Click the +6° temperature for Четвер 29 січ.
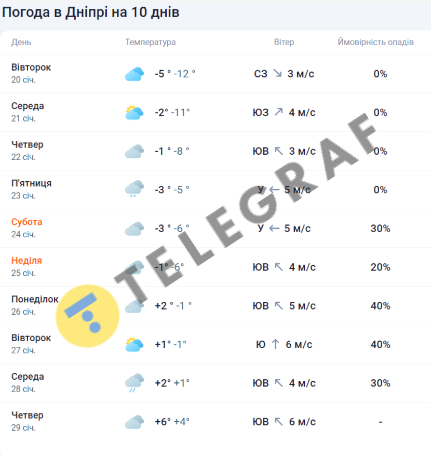The height and width of the screenshot is (455, 431). (x=163, y=422)
